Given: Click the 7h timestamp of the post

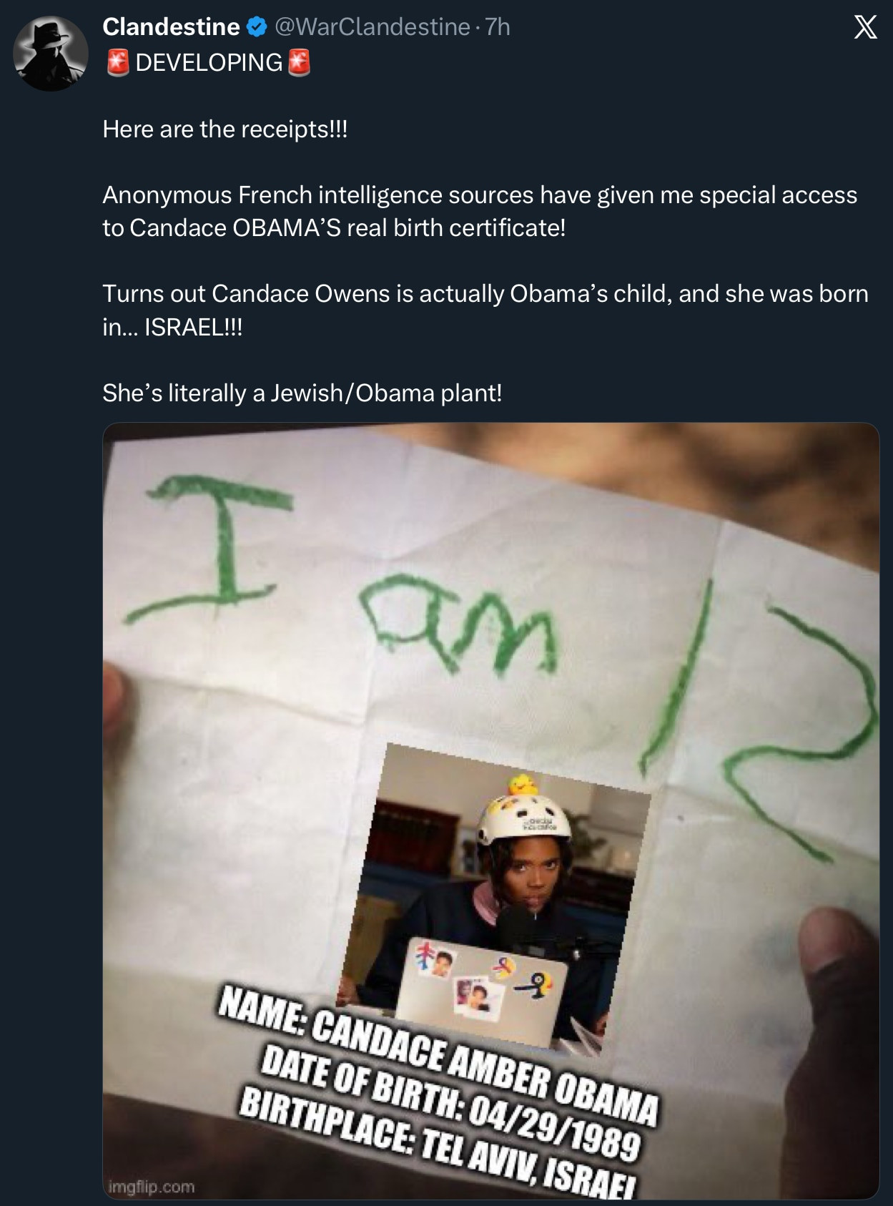Looking at the screenshot, I should pyautogui.click(x=498, y=27).
